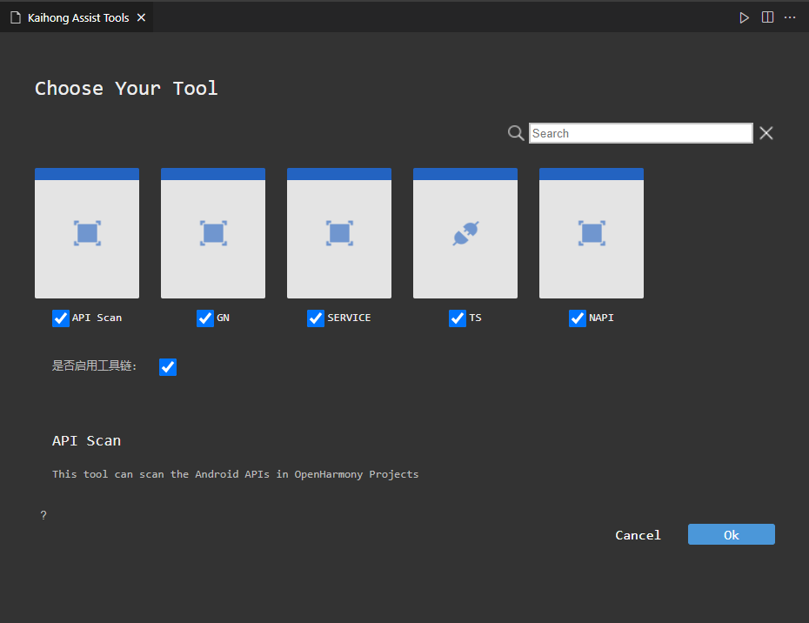Click the Choose Your Tool heading
The width and height of the screenshot is (809, 623).
(126, 88)
